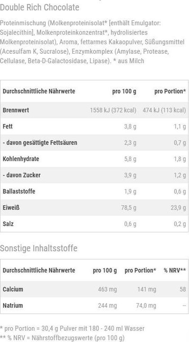The width and height of the screenshot is (189, 342).
Task: Select the Kohlenhydrate row label
Action: (21, 159)
